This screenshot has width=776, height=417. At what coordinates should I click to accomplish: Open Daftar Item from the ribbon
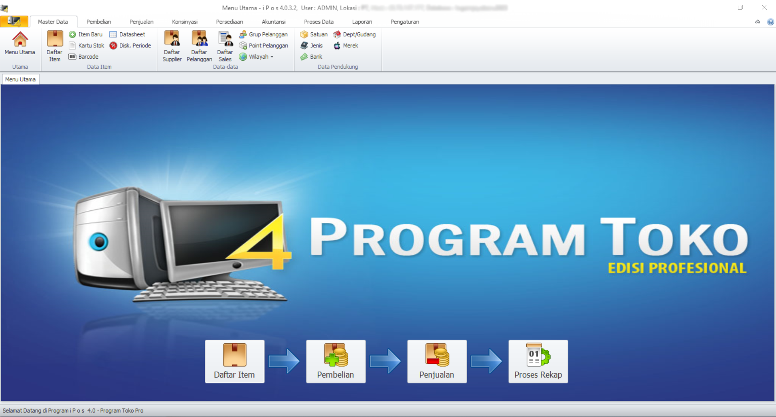(x=54, y=46)
